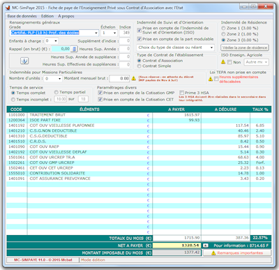The image size is (279, 270).
Task: Click the euro icon on ISOE PART FIXE row
Action: click(x=149, y=121)
